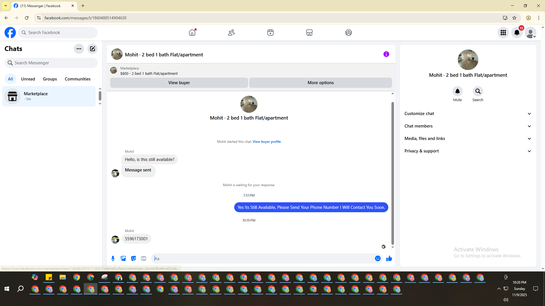Install app icon in the address bar
This screenshot has width=545, height=306.
(505, 18)
